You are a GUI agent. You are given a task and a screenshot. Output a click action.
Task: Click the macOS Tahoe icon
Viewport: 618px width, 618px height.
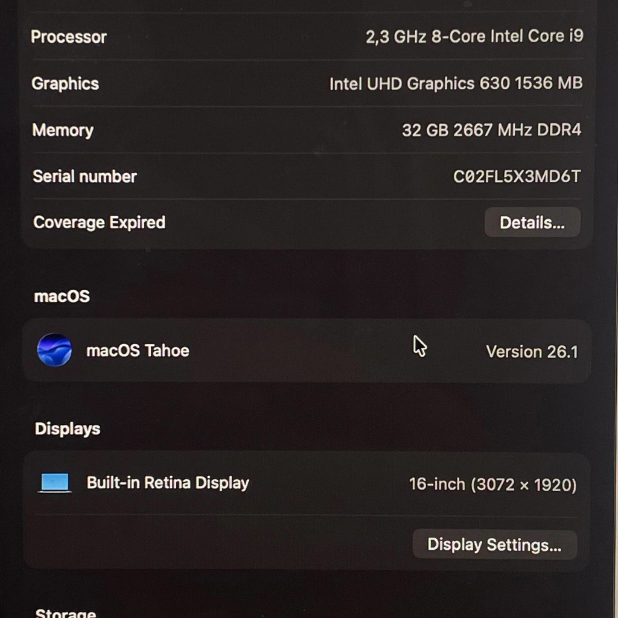click(54, 350)
